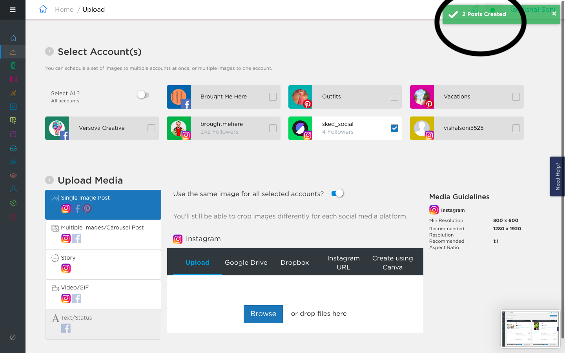This screenshot has height=353, width=565.
Task: Check the Brought Me Here account checkbox
Action: 273,97
